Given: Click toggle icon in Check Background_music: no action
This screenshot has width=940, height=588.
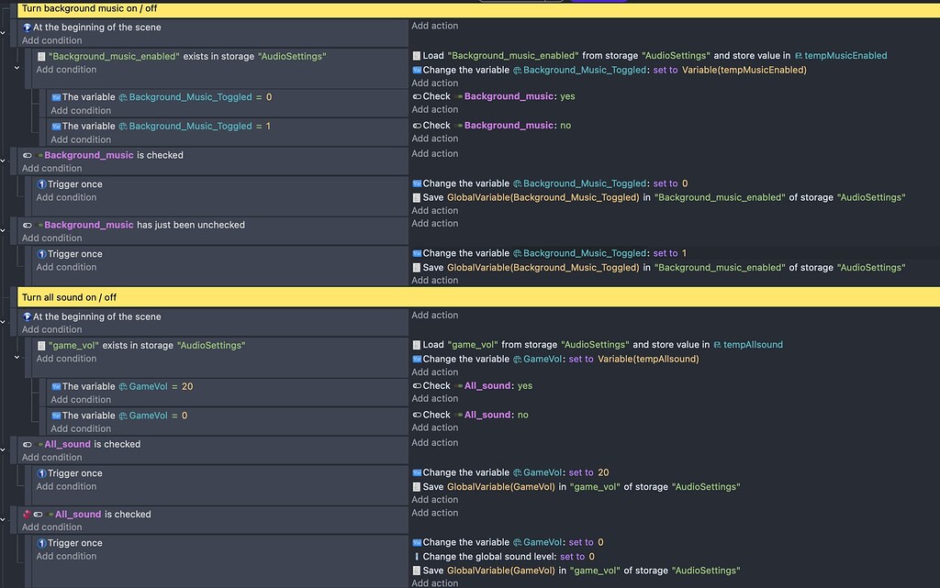Looking at the screenshot, I should [417, 126].
